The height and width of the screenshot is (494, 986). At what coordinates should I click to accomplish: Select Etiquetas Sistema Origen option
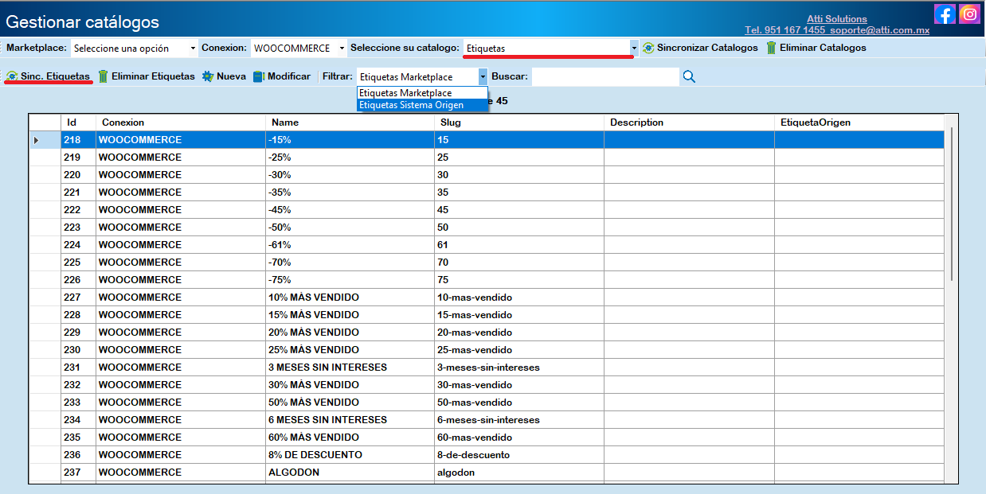[421, 105]
